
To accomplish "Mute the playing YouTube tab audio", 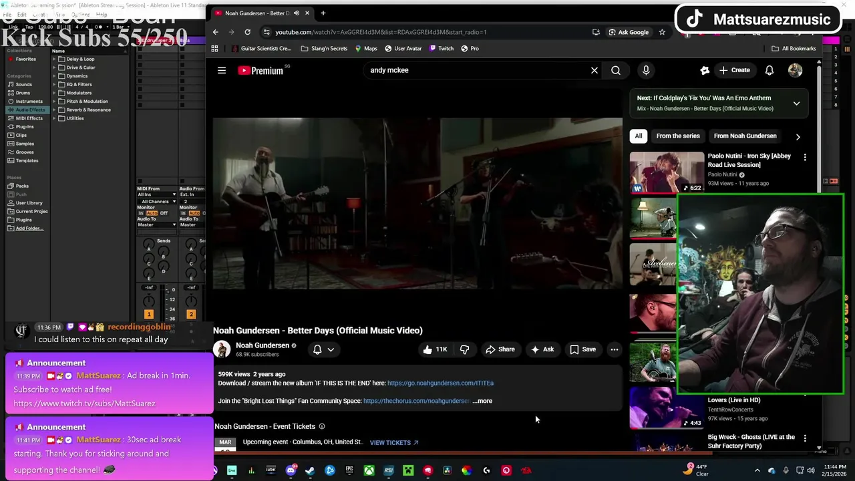I will (x=297, y=13).
